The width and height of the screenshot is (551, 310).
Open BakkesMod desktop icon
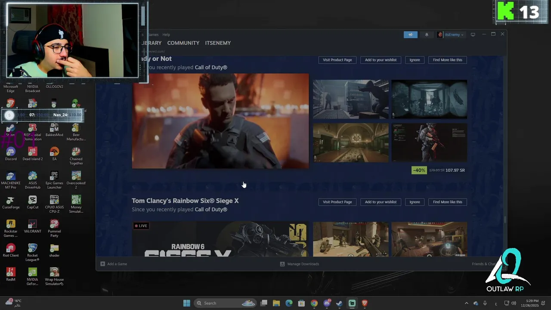(x=54, y=130)
